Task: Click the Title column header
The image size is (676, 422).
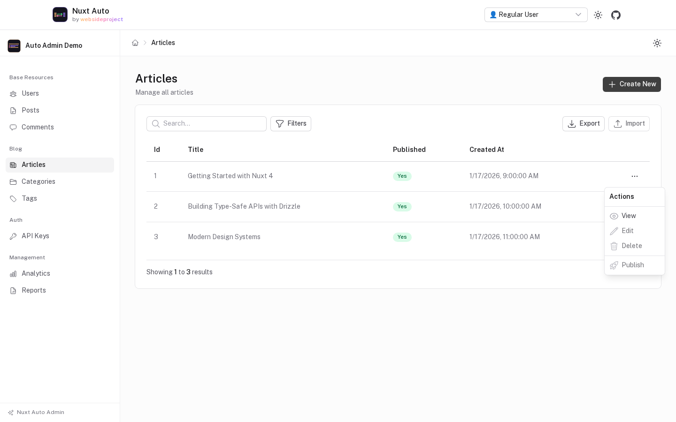Action: [196, 150]
